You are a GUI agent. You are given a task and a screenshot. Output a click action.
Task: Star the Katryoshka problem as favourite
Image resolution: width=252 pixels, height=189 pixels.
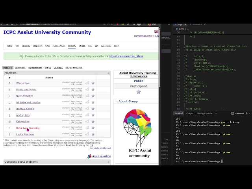coord(93,122)
